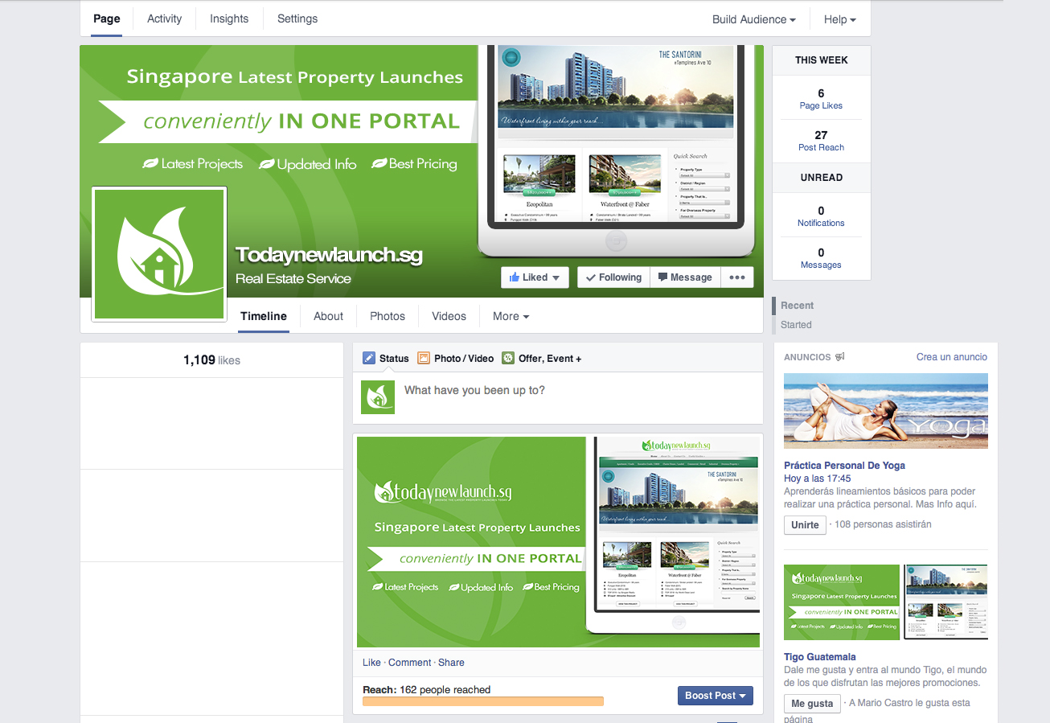Click the 'Crea un anuncio' link

952,357
